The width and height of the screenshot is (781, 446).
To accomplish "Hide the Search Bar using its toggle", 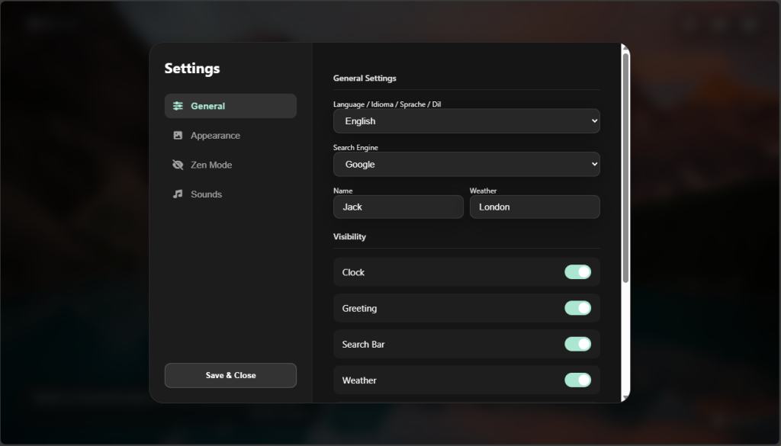I will click(577, 344).
